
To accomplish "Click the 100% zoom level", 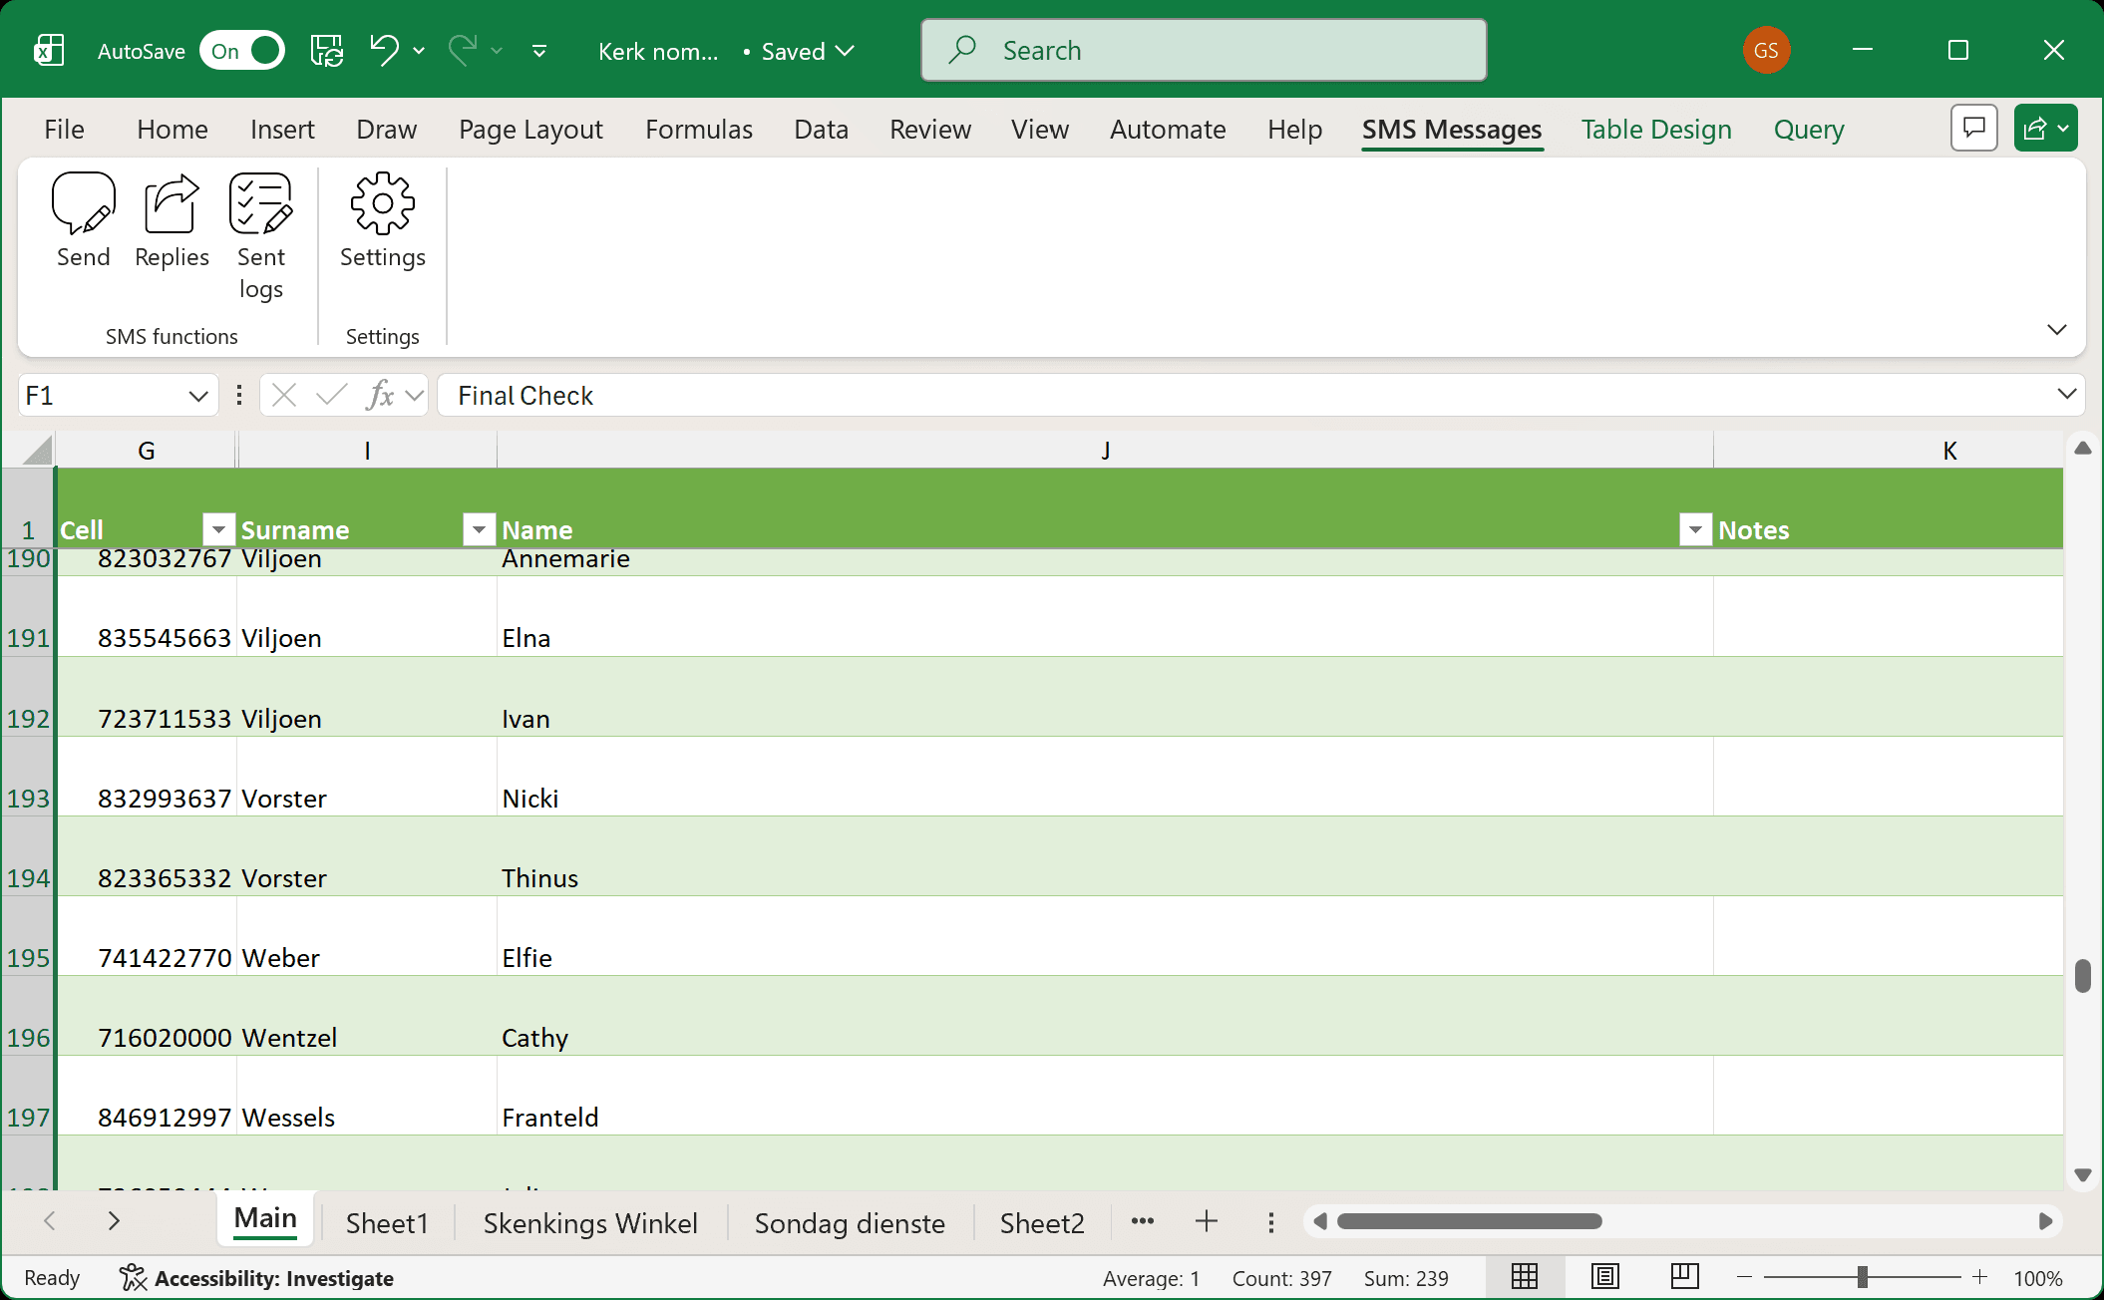I will click(x=2037, y=1278).
